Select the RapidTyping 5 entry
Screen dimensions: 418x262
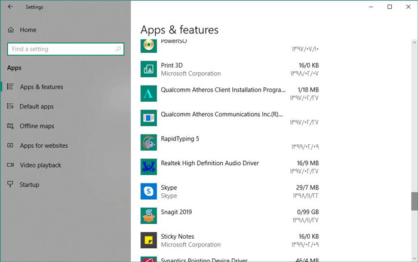coord(180,139)
